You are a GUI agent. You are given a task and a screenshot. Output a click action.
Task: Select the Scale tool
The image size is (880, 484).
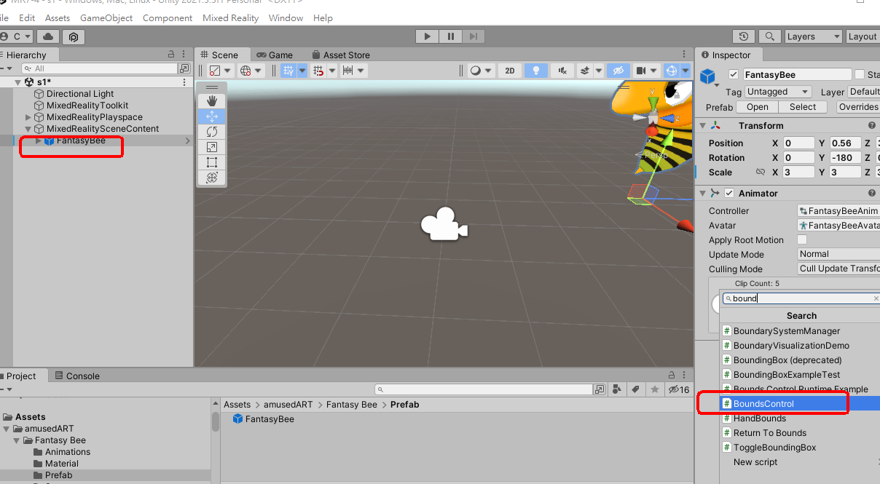[x=212, y=146]
